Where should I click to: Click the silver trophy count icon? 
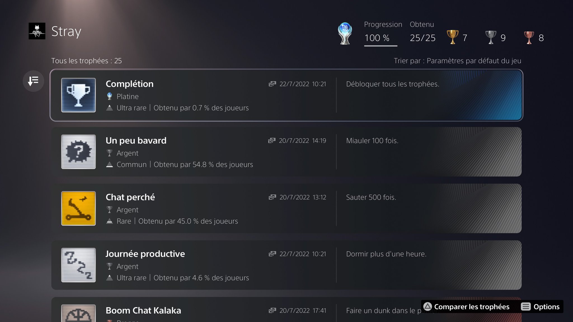pyautogui.click(x=491, y=37)
